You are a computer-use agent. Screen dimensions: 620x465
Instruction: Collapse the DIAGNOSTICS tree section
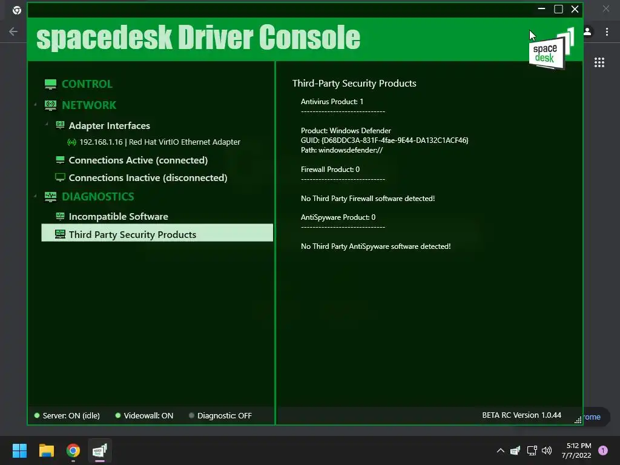tap(36, 196)
